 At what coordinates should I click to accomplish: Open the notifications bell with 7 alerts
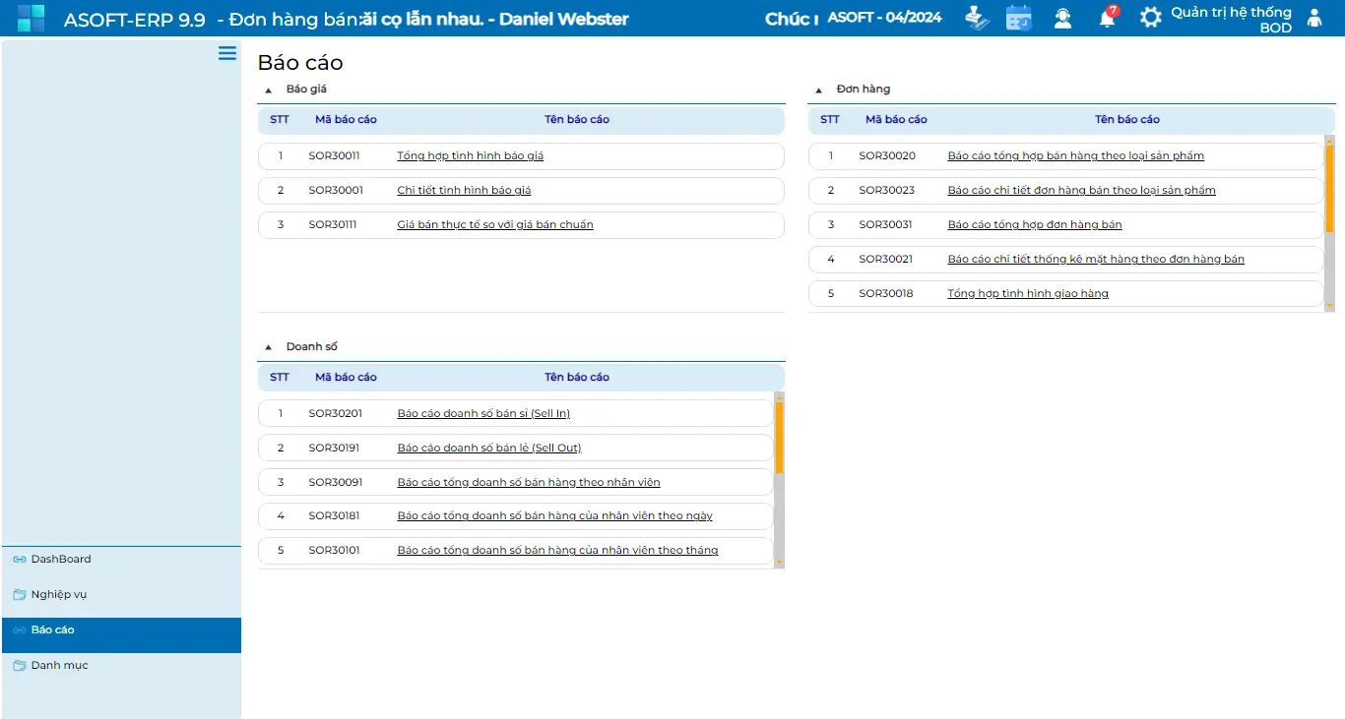[1107, 18]
